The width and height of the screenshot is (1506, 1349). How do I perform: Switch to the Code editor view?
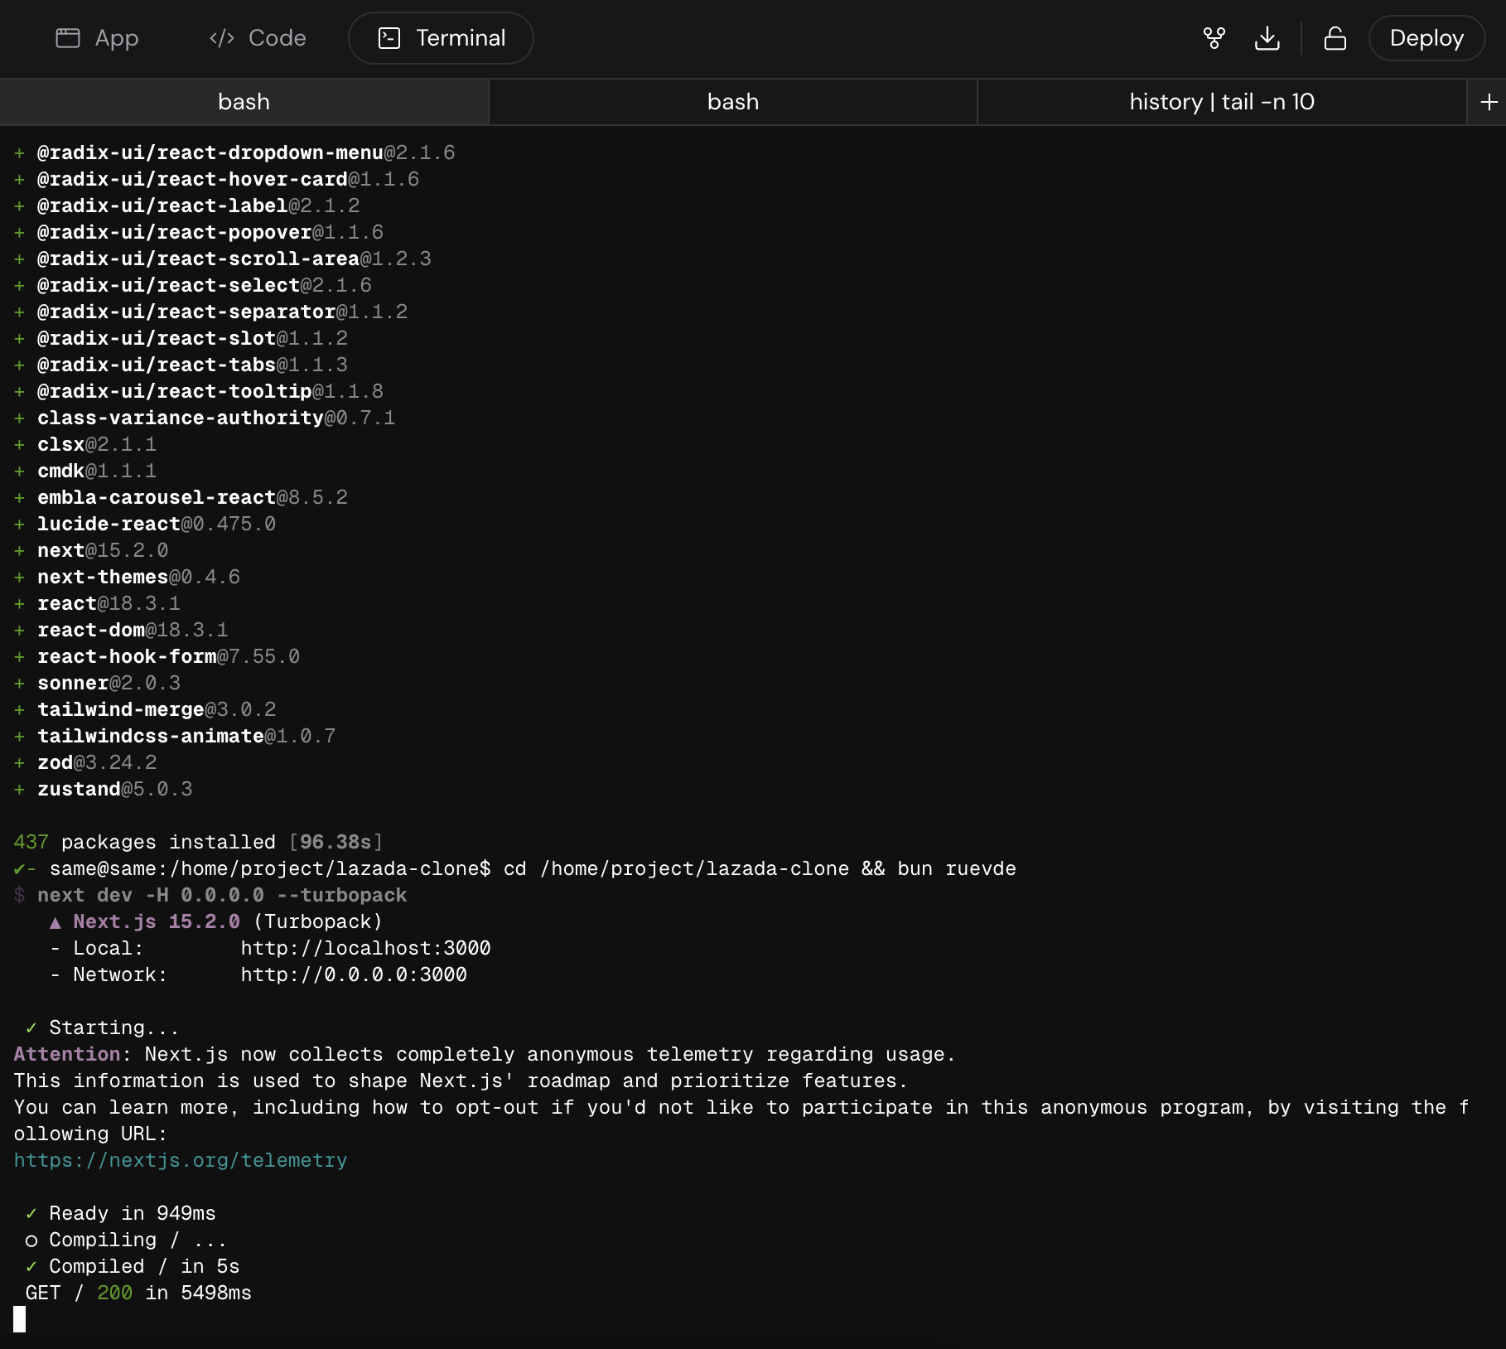pyautogui.click(x=257, y=38)
